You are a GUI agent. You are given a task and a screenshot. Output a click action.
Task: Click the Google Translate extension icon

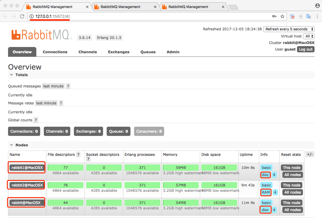pyautogui.click(x=309, y=16)
